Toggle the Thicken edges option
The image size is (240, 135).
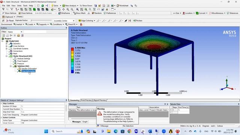[x=138, y=21]
